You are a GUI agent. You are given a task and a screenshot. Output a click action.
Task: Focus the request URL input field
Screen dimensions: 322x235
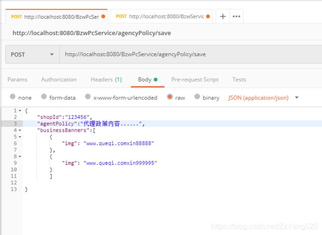[x=191, y=55]
